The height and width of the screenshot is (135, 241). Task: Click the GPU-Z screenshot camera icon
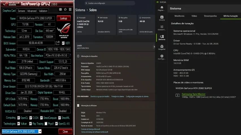(x=60, y=10)
